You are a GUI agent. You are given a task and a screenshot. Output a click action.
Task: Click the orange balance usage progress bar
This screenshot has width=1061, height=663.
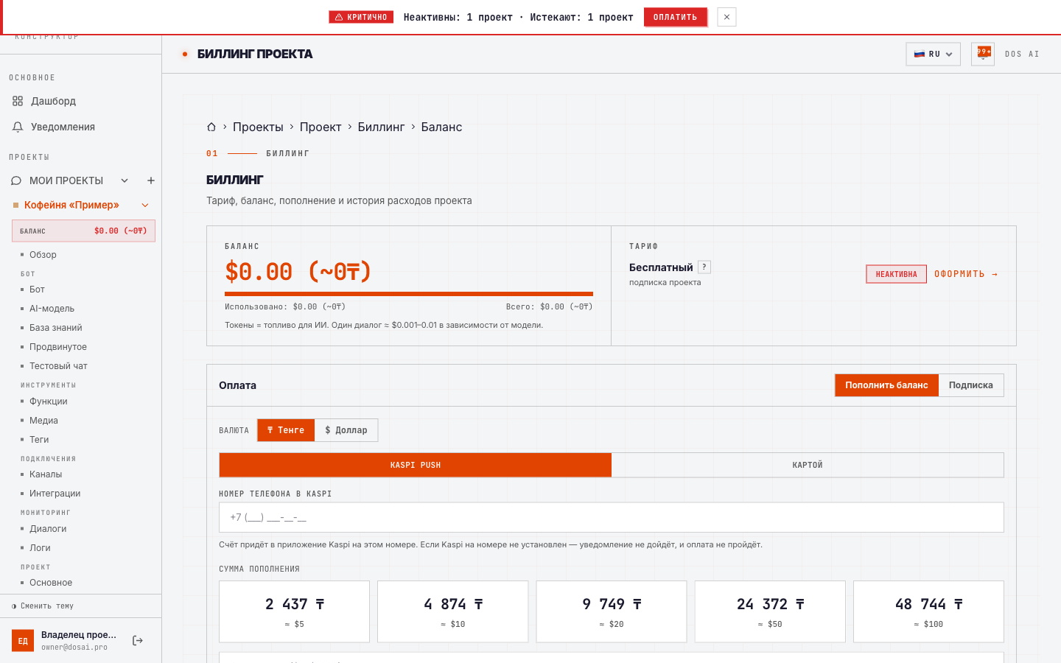pyautogui.click(x=409, y=294)
